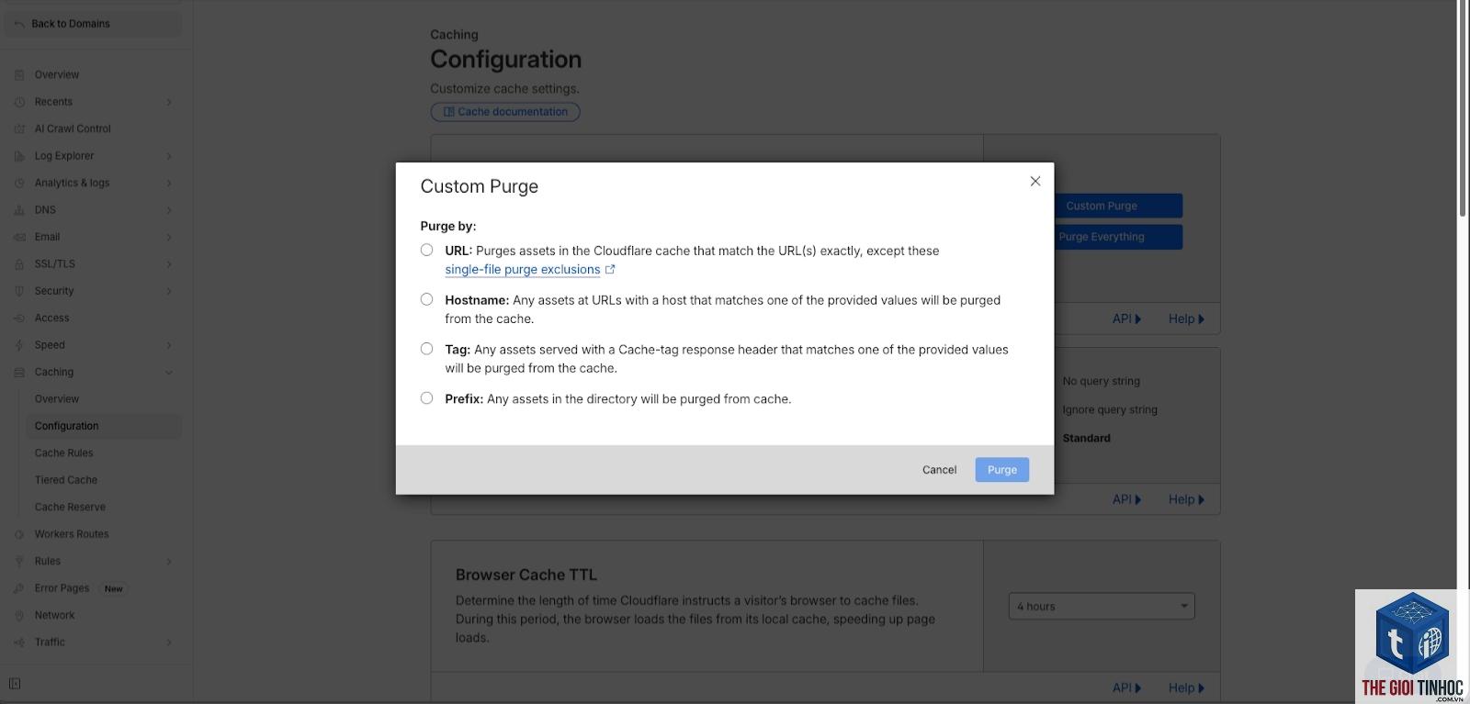Viewport: 1470px width, 704px height.
Task: Choose Hostname as the purge method
Action: [x=426, y=299]
